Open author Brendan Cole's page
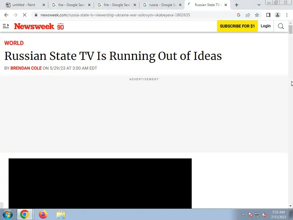293x220 pixels. (26, 68)
